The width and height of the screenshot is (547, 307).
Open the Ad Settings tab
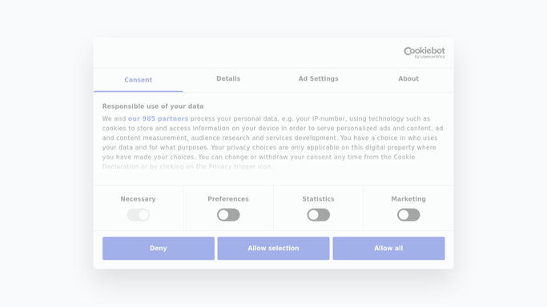coord(318,79)
